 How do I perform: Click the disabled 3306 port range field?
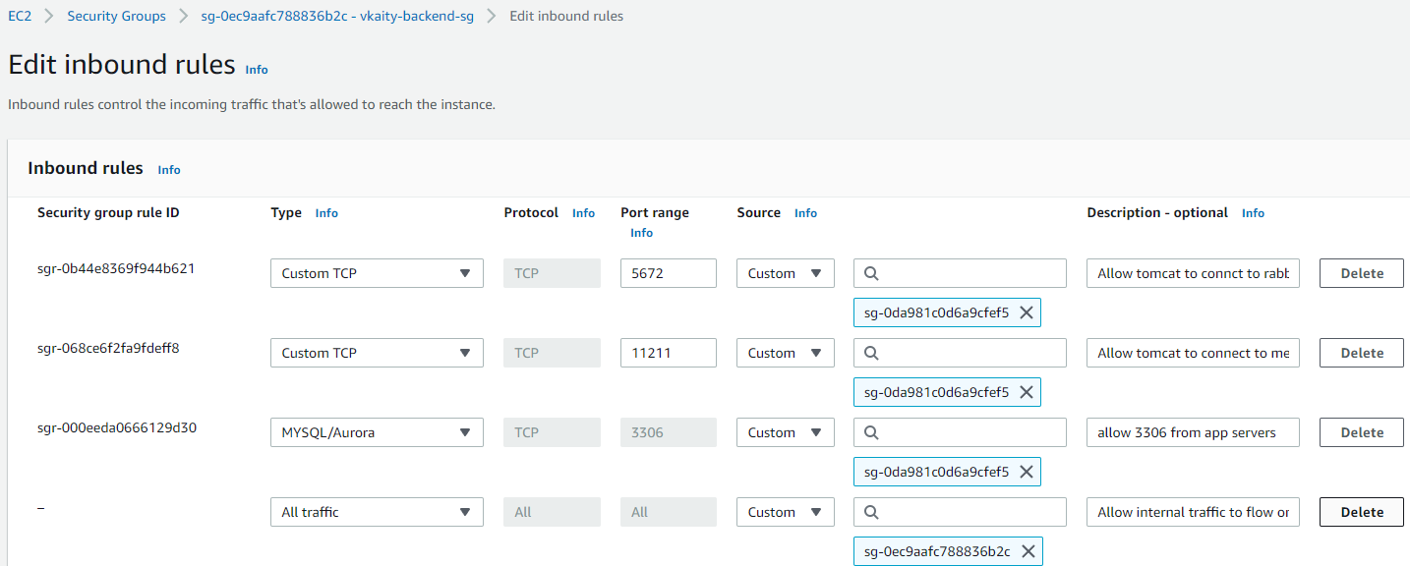[669, 432]
